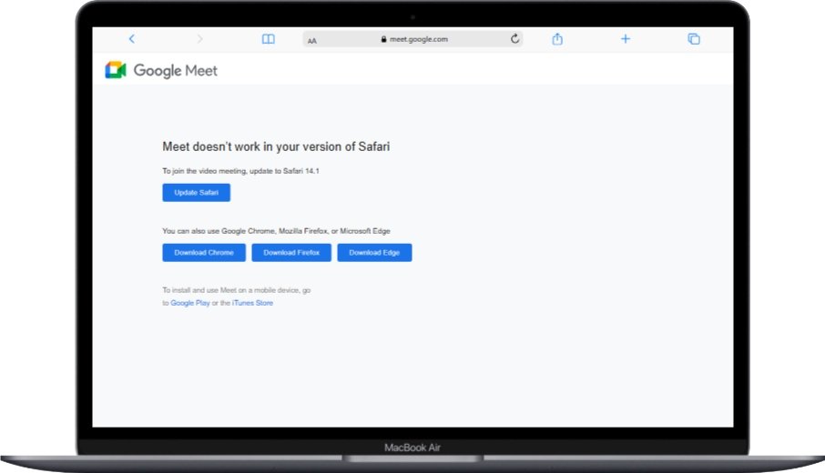
Task: Reload the page with the refresh icon
Action: coord(514,38)
